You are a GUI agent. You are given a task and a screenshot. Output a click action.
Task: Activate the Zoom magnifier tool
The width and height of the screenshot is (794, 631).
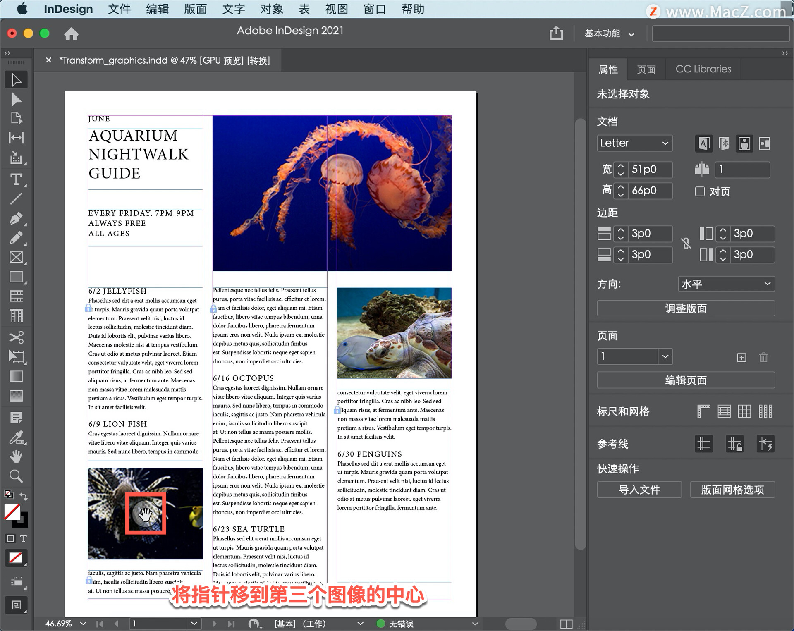(16, 476)
